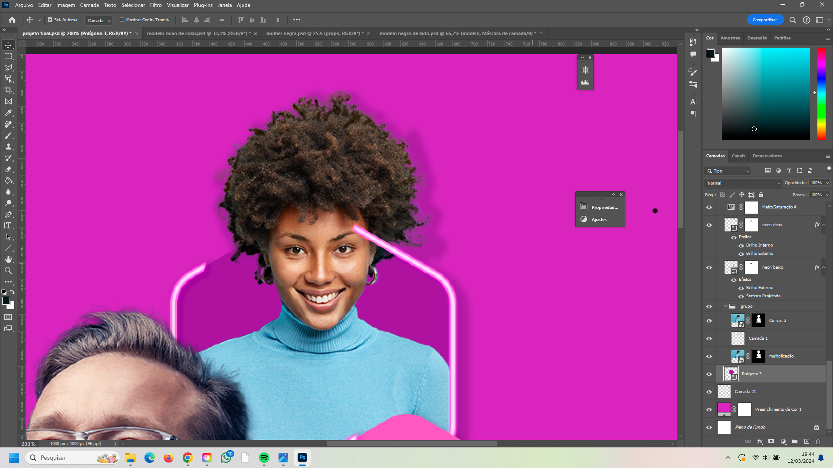The width and height of the screenshot is (833, 468).
Task: Select the Eraser tool
Action: pos(8,169)
